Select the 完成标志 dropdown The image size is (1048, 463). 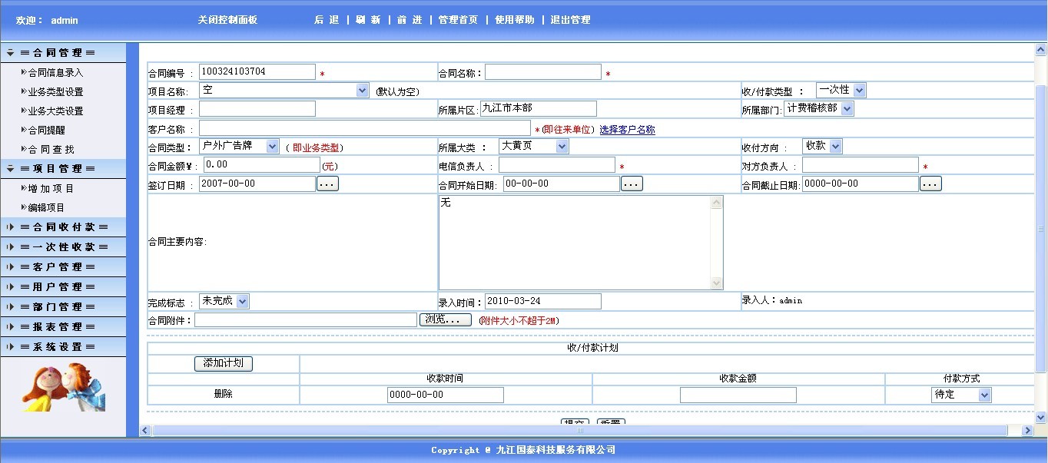242,302
